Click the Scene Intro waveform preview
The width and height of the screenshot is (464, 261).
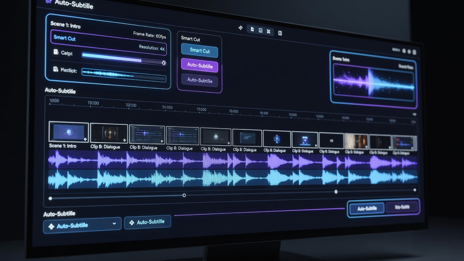click(x=373, y=82)
